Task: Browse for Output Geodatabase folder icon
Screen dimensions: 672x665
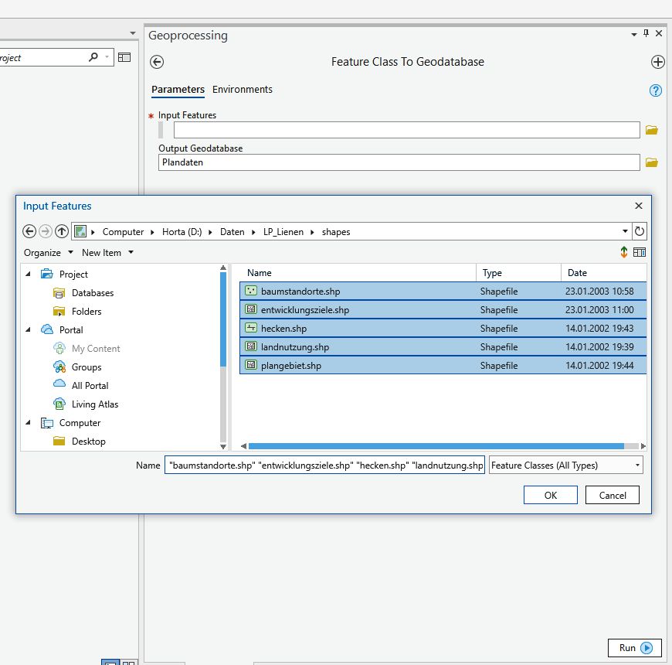Action: point(651,162)
